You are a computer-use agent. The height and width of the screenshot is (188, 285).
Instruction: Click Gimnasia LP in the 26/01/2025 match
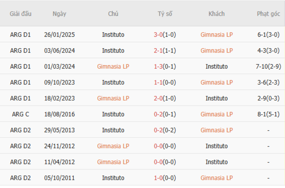(x=217, y=35)
